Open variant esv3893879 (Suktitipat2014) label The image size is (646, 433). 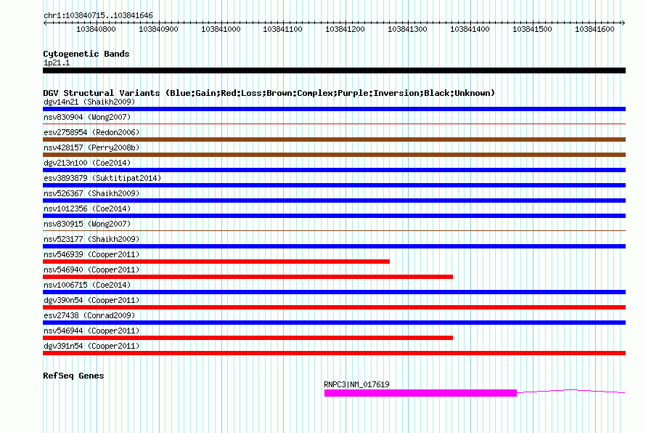102,178
